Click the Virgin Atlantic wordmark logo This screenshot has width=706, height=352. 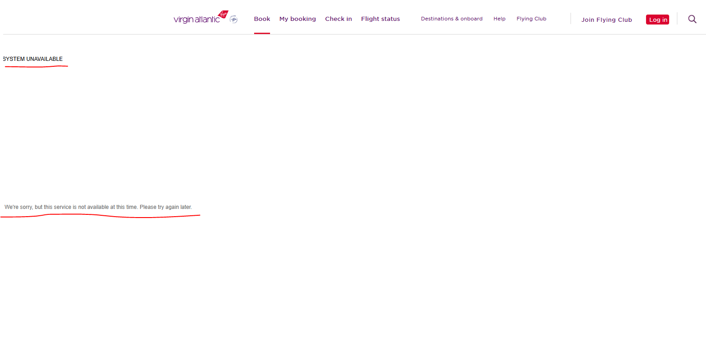196,20
